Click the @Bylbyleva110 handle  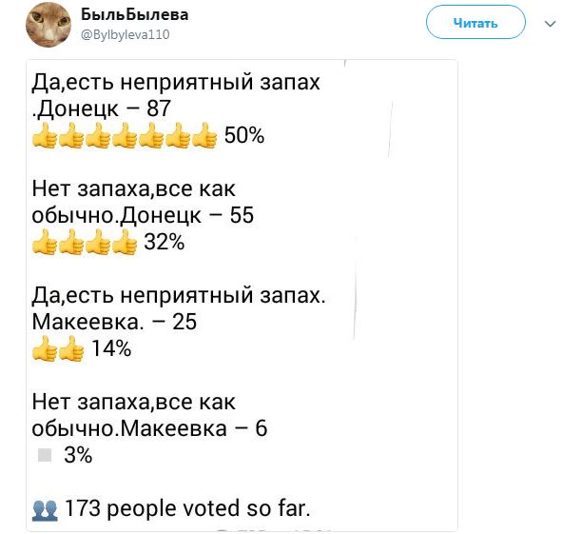click(x=126, y=34)
